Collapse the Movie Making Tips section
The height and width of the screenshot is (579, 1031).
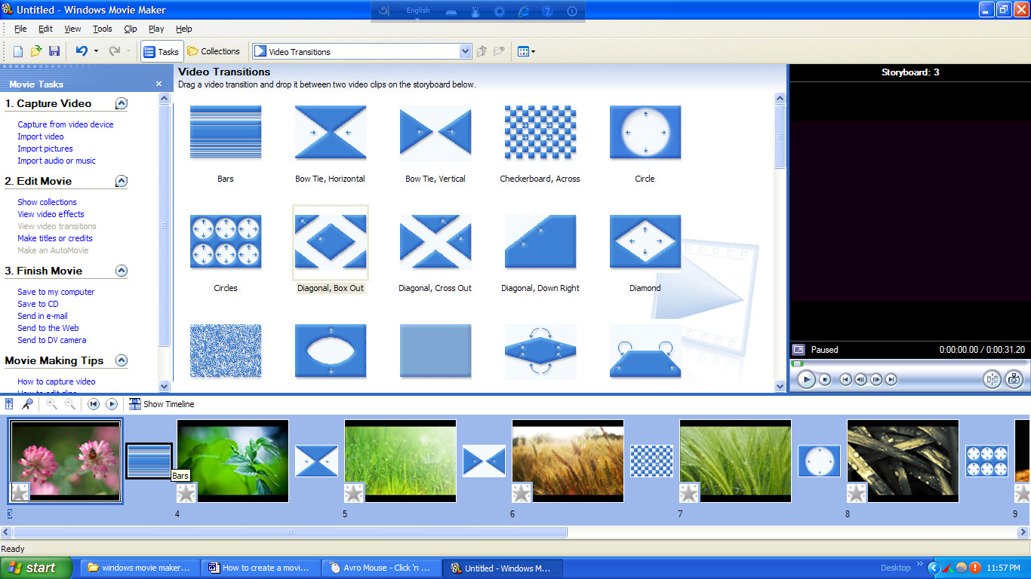click(122, 360)
